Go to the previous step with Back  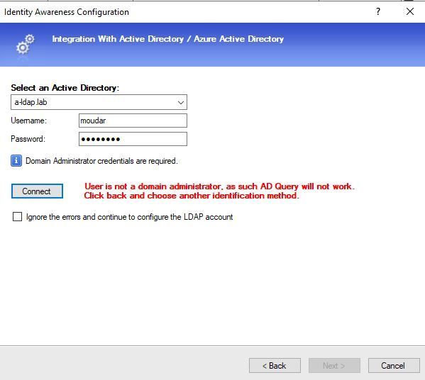click(275, 365)
